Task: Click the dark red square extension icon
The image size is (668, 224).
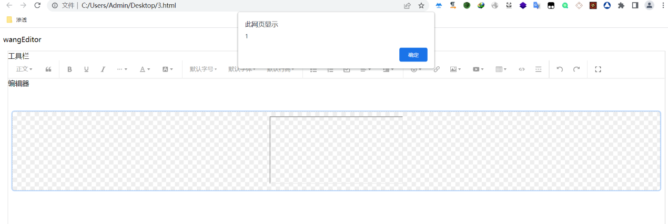Action: [x=593, y=5]
